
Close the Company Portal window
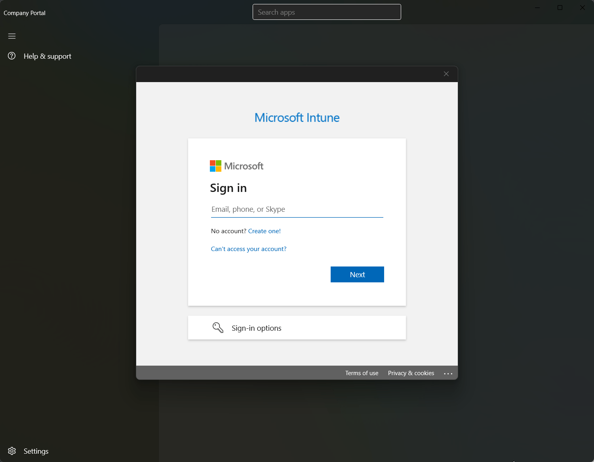click(x=583, y=8)
